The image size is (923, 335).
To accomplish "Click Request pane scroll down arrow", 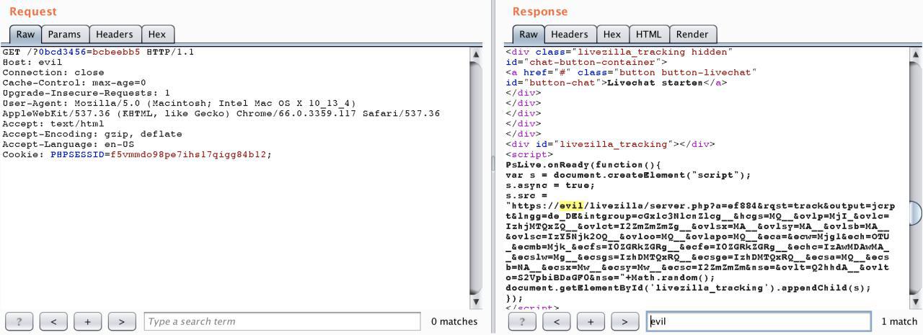I will (476, 301).
